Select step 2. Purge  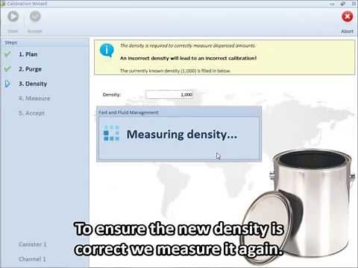[30, 69]
